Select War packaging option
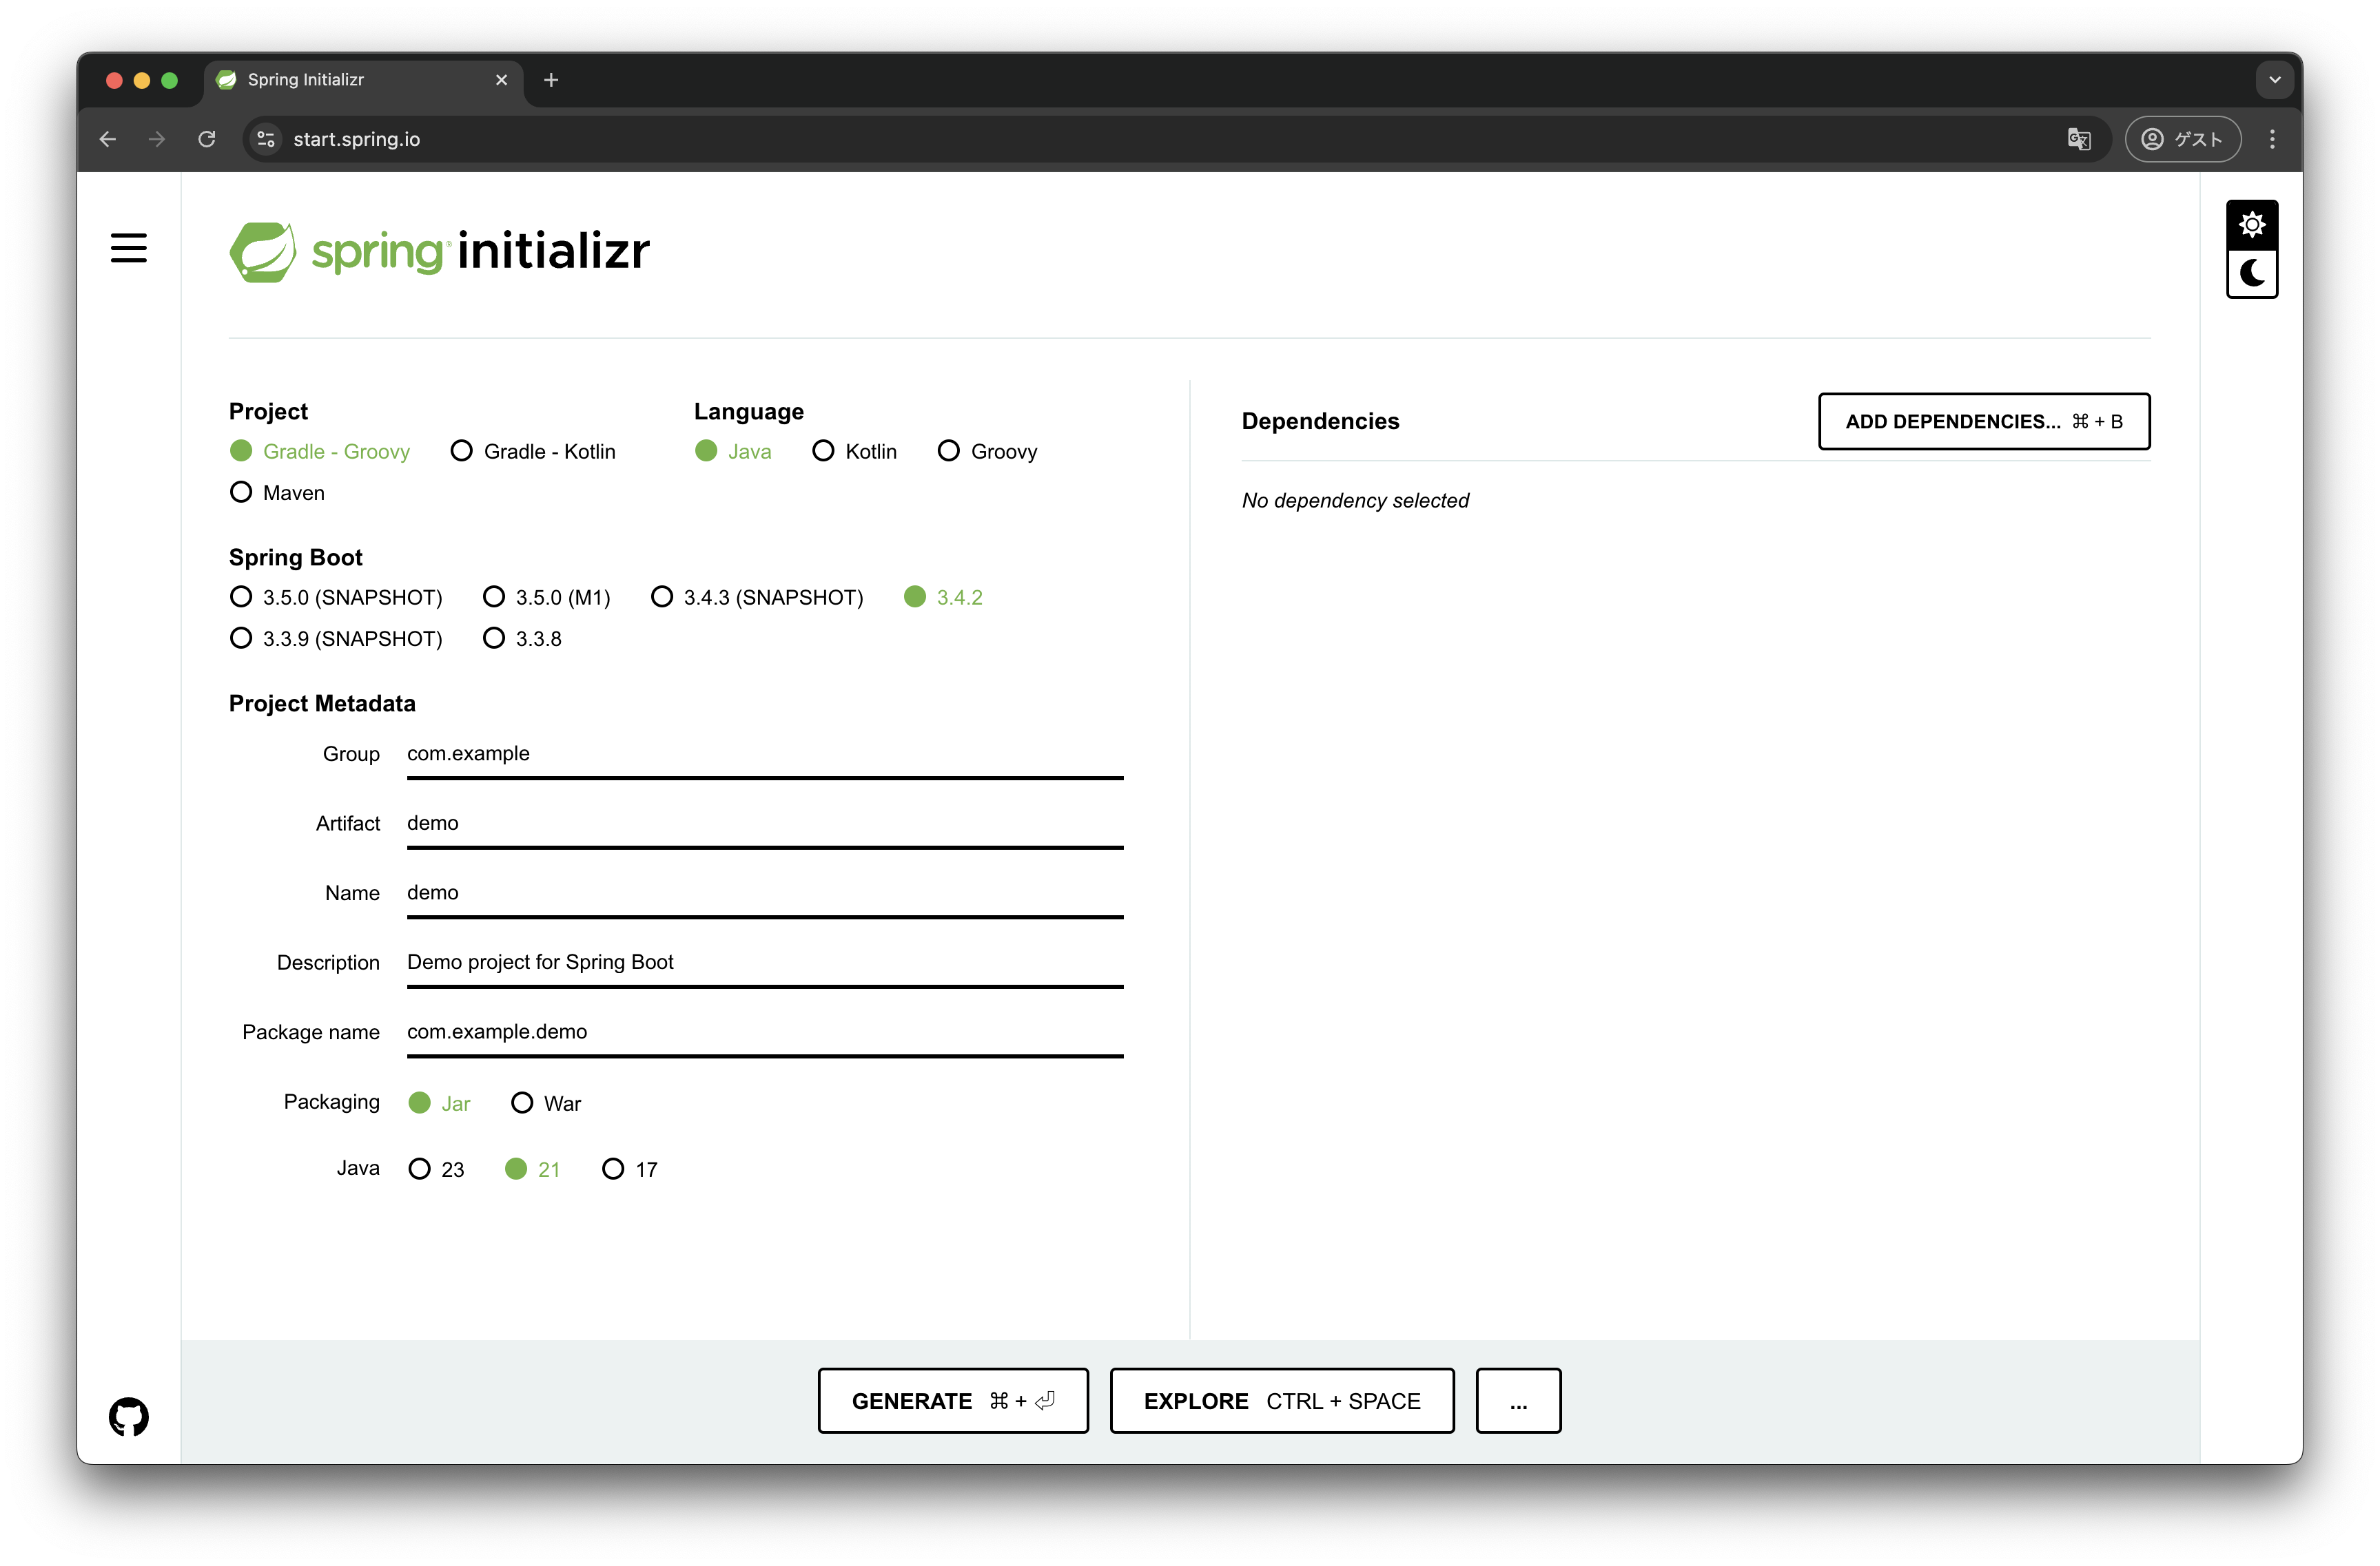The width and height of the screenshot is (2380, 1566). (x=522, y=1103)
